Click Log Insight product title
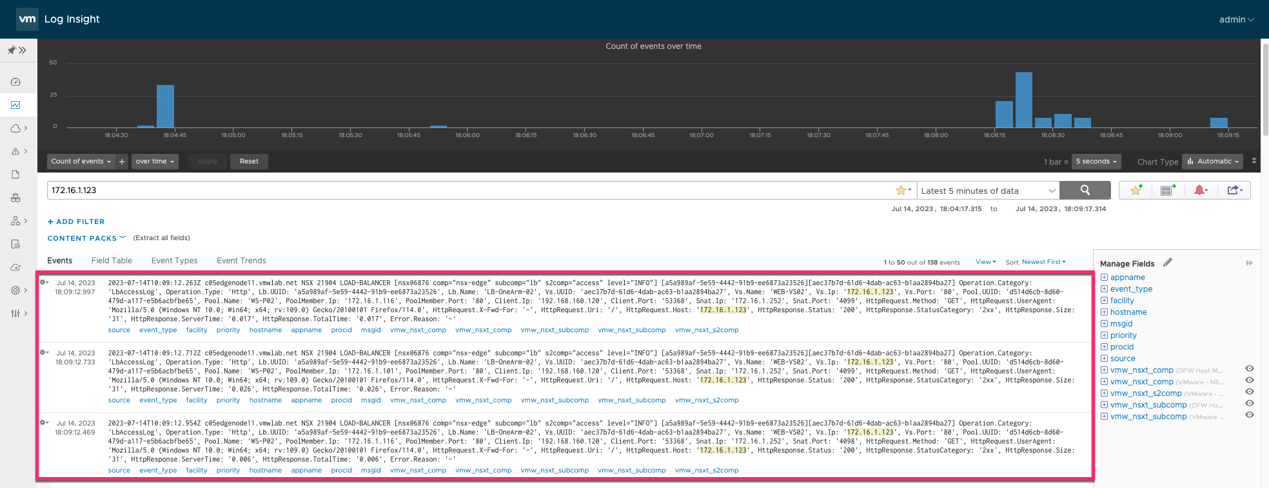This screenshot has height=488, width=1269. (x=72, y=19)
